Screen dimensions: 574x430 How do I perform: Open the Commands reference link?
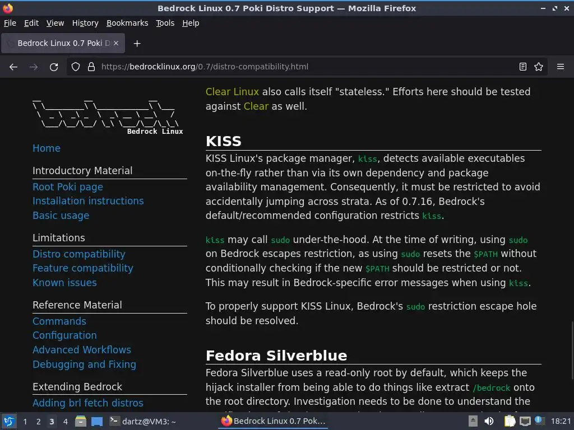point(59,321)
